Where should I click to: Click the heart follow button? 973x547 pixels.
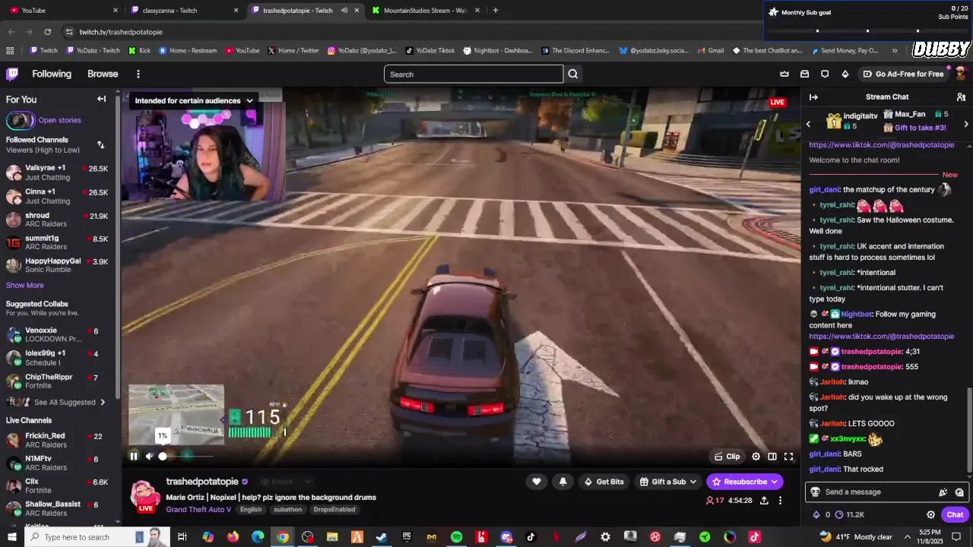537,482
